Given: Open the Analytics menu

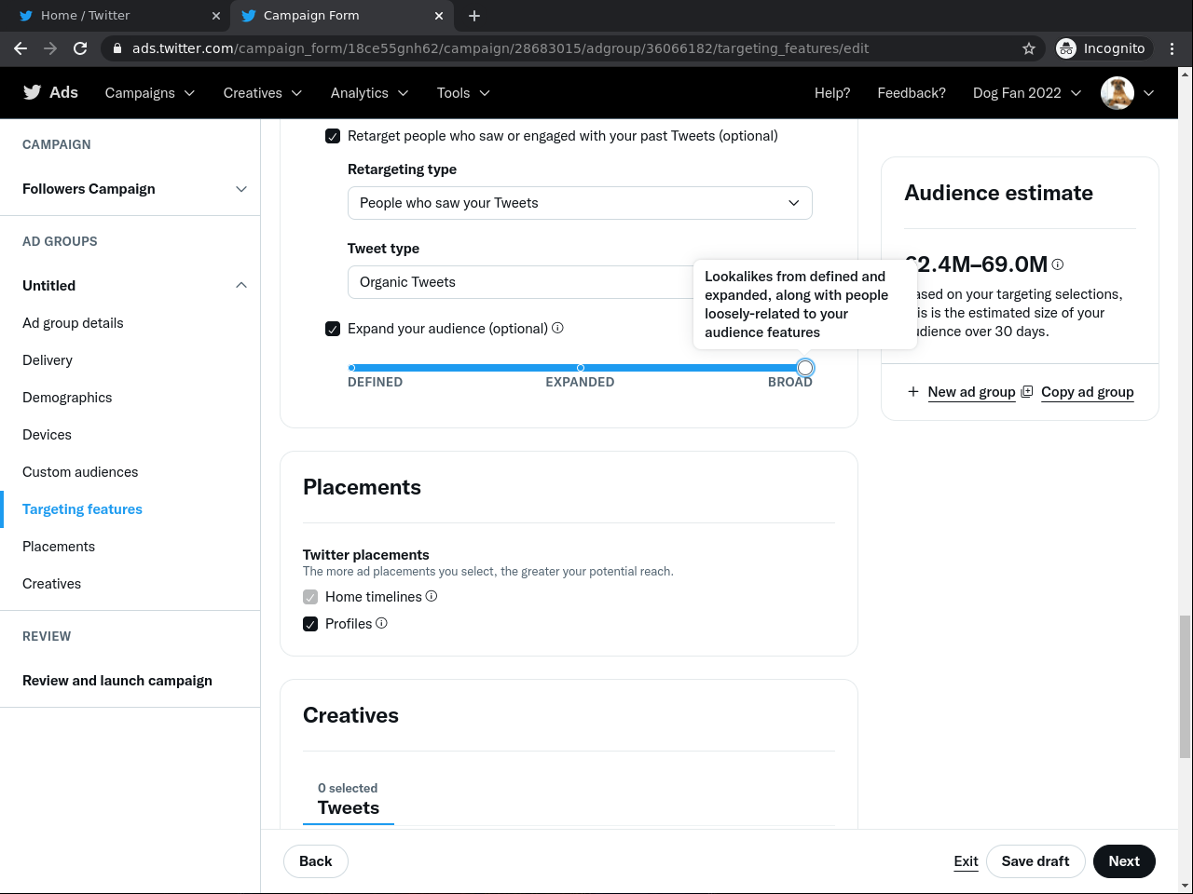Looking at the screenshot, I should (369, 93).
